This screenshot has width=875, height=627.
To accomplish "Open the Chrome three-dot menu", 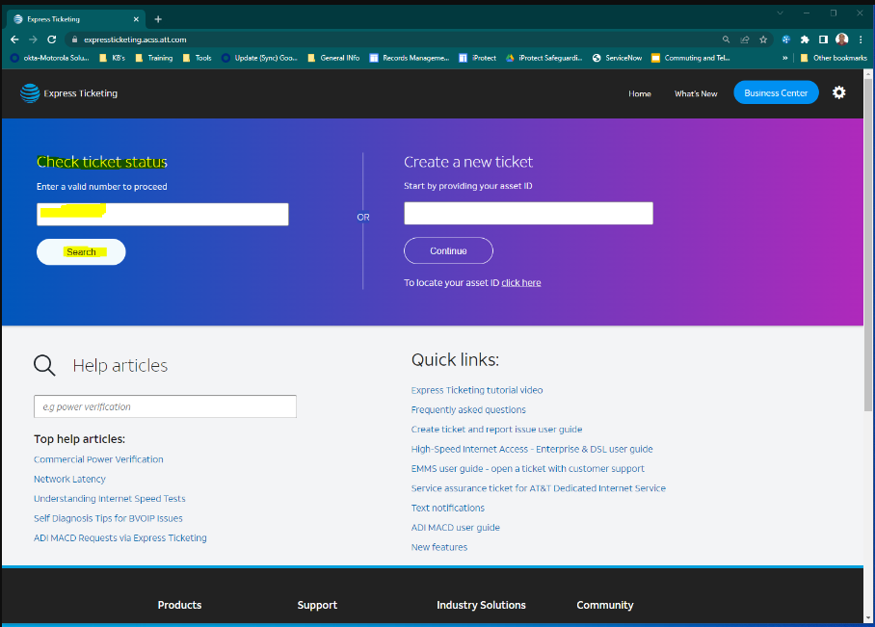I will [x=862, y=39].
